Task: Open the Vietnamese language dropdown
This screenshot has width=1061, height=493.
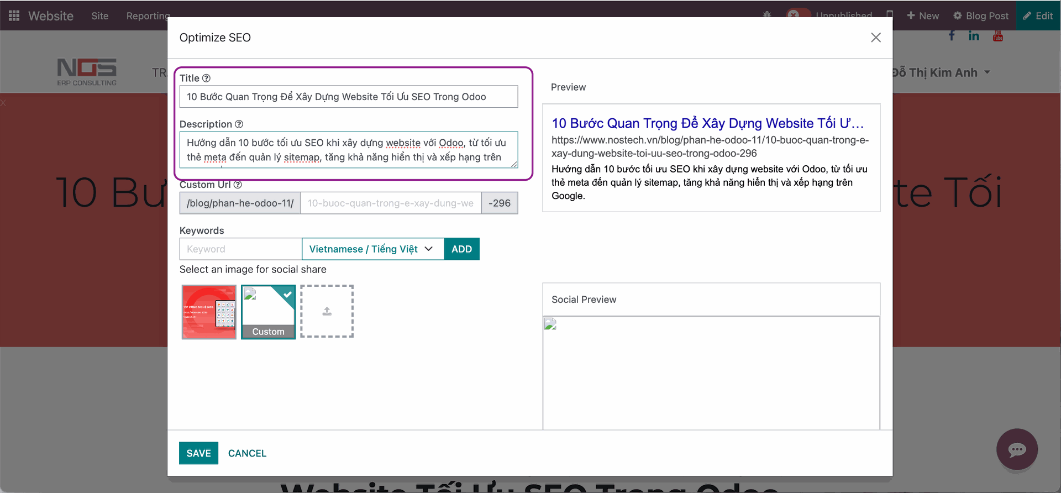Action: coord(373,249)
